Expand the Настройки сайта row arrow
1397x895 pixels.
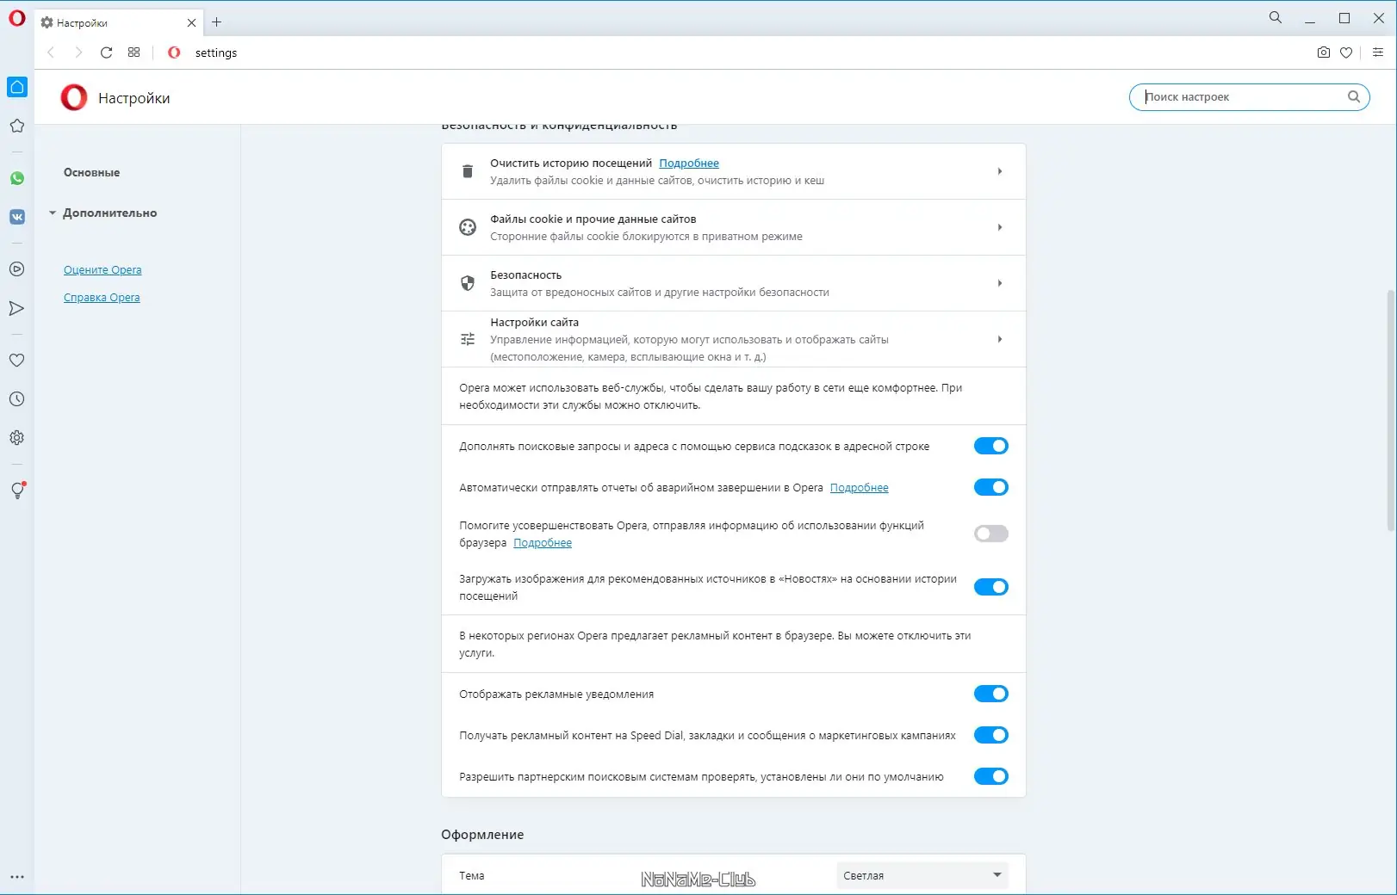coord(1000,339)
